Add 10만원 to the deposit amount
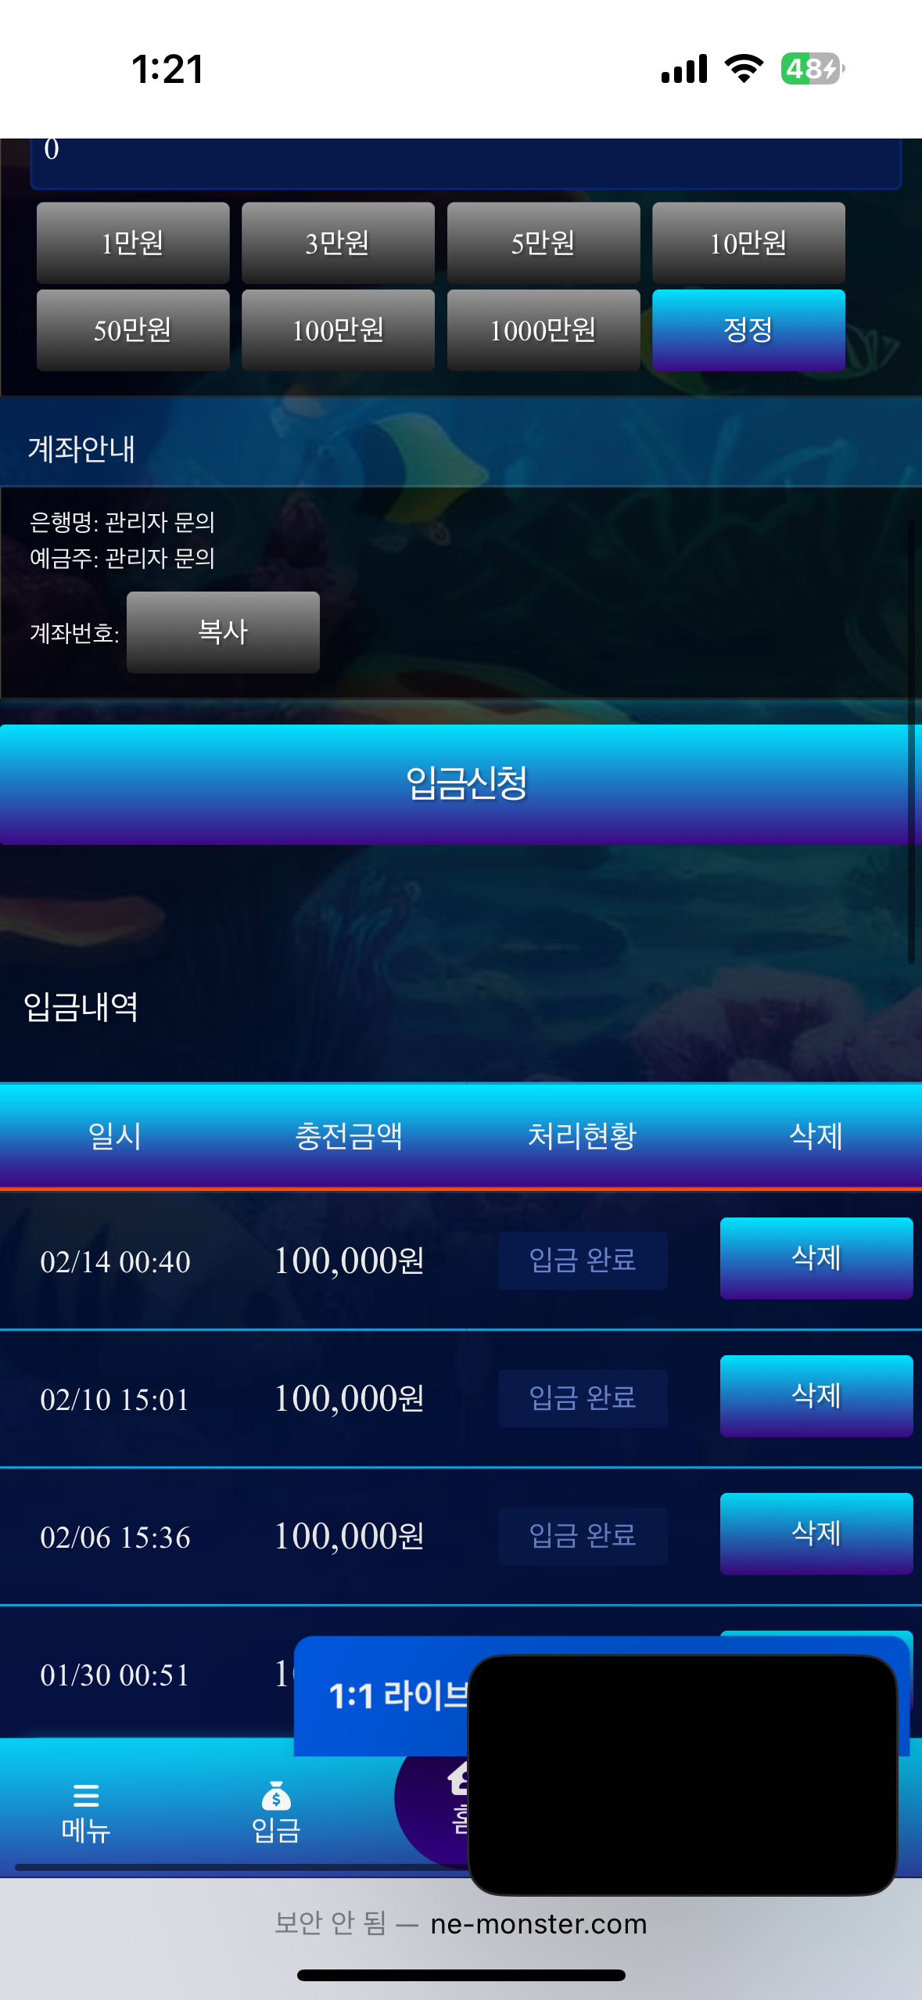This screenshot has width=922, height=2000. [x=748, y=243]
